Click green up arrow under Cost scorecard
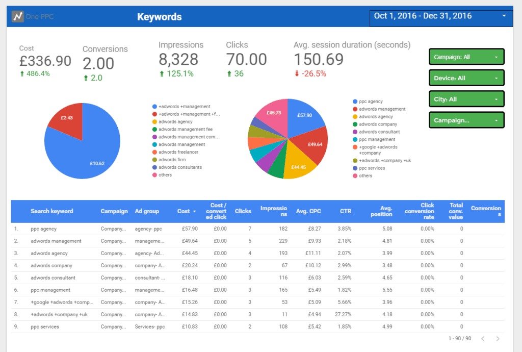The height and width of the screenshot is (352, 522). tap(22, 73)
